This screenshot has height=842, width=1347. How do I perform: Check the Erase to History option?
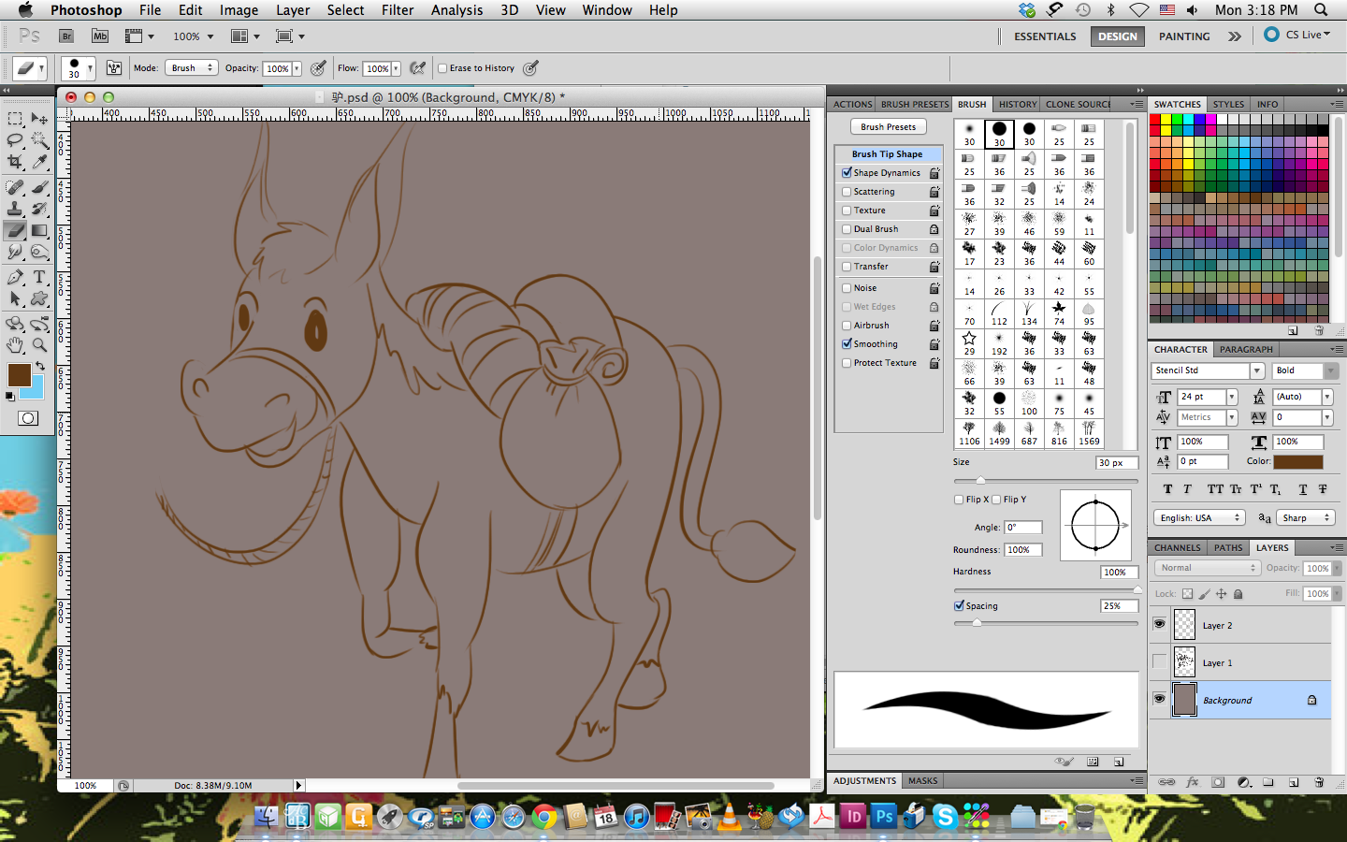point(443,67)
